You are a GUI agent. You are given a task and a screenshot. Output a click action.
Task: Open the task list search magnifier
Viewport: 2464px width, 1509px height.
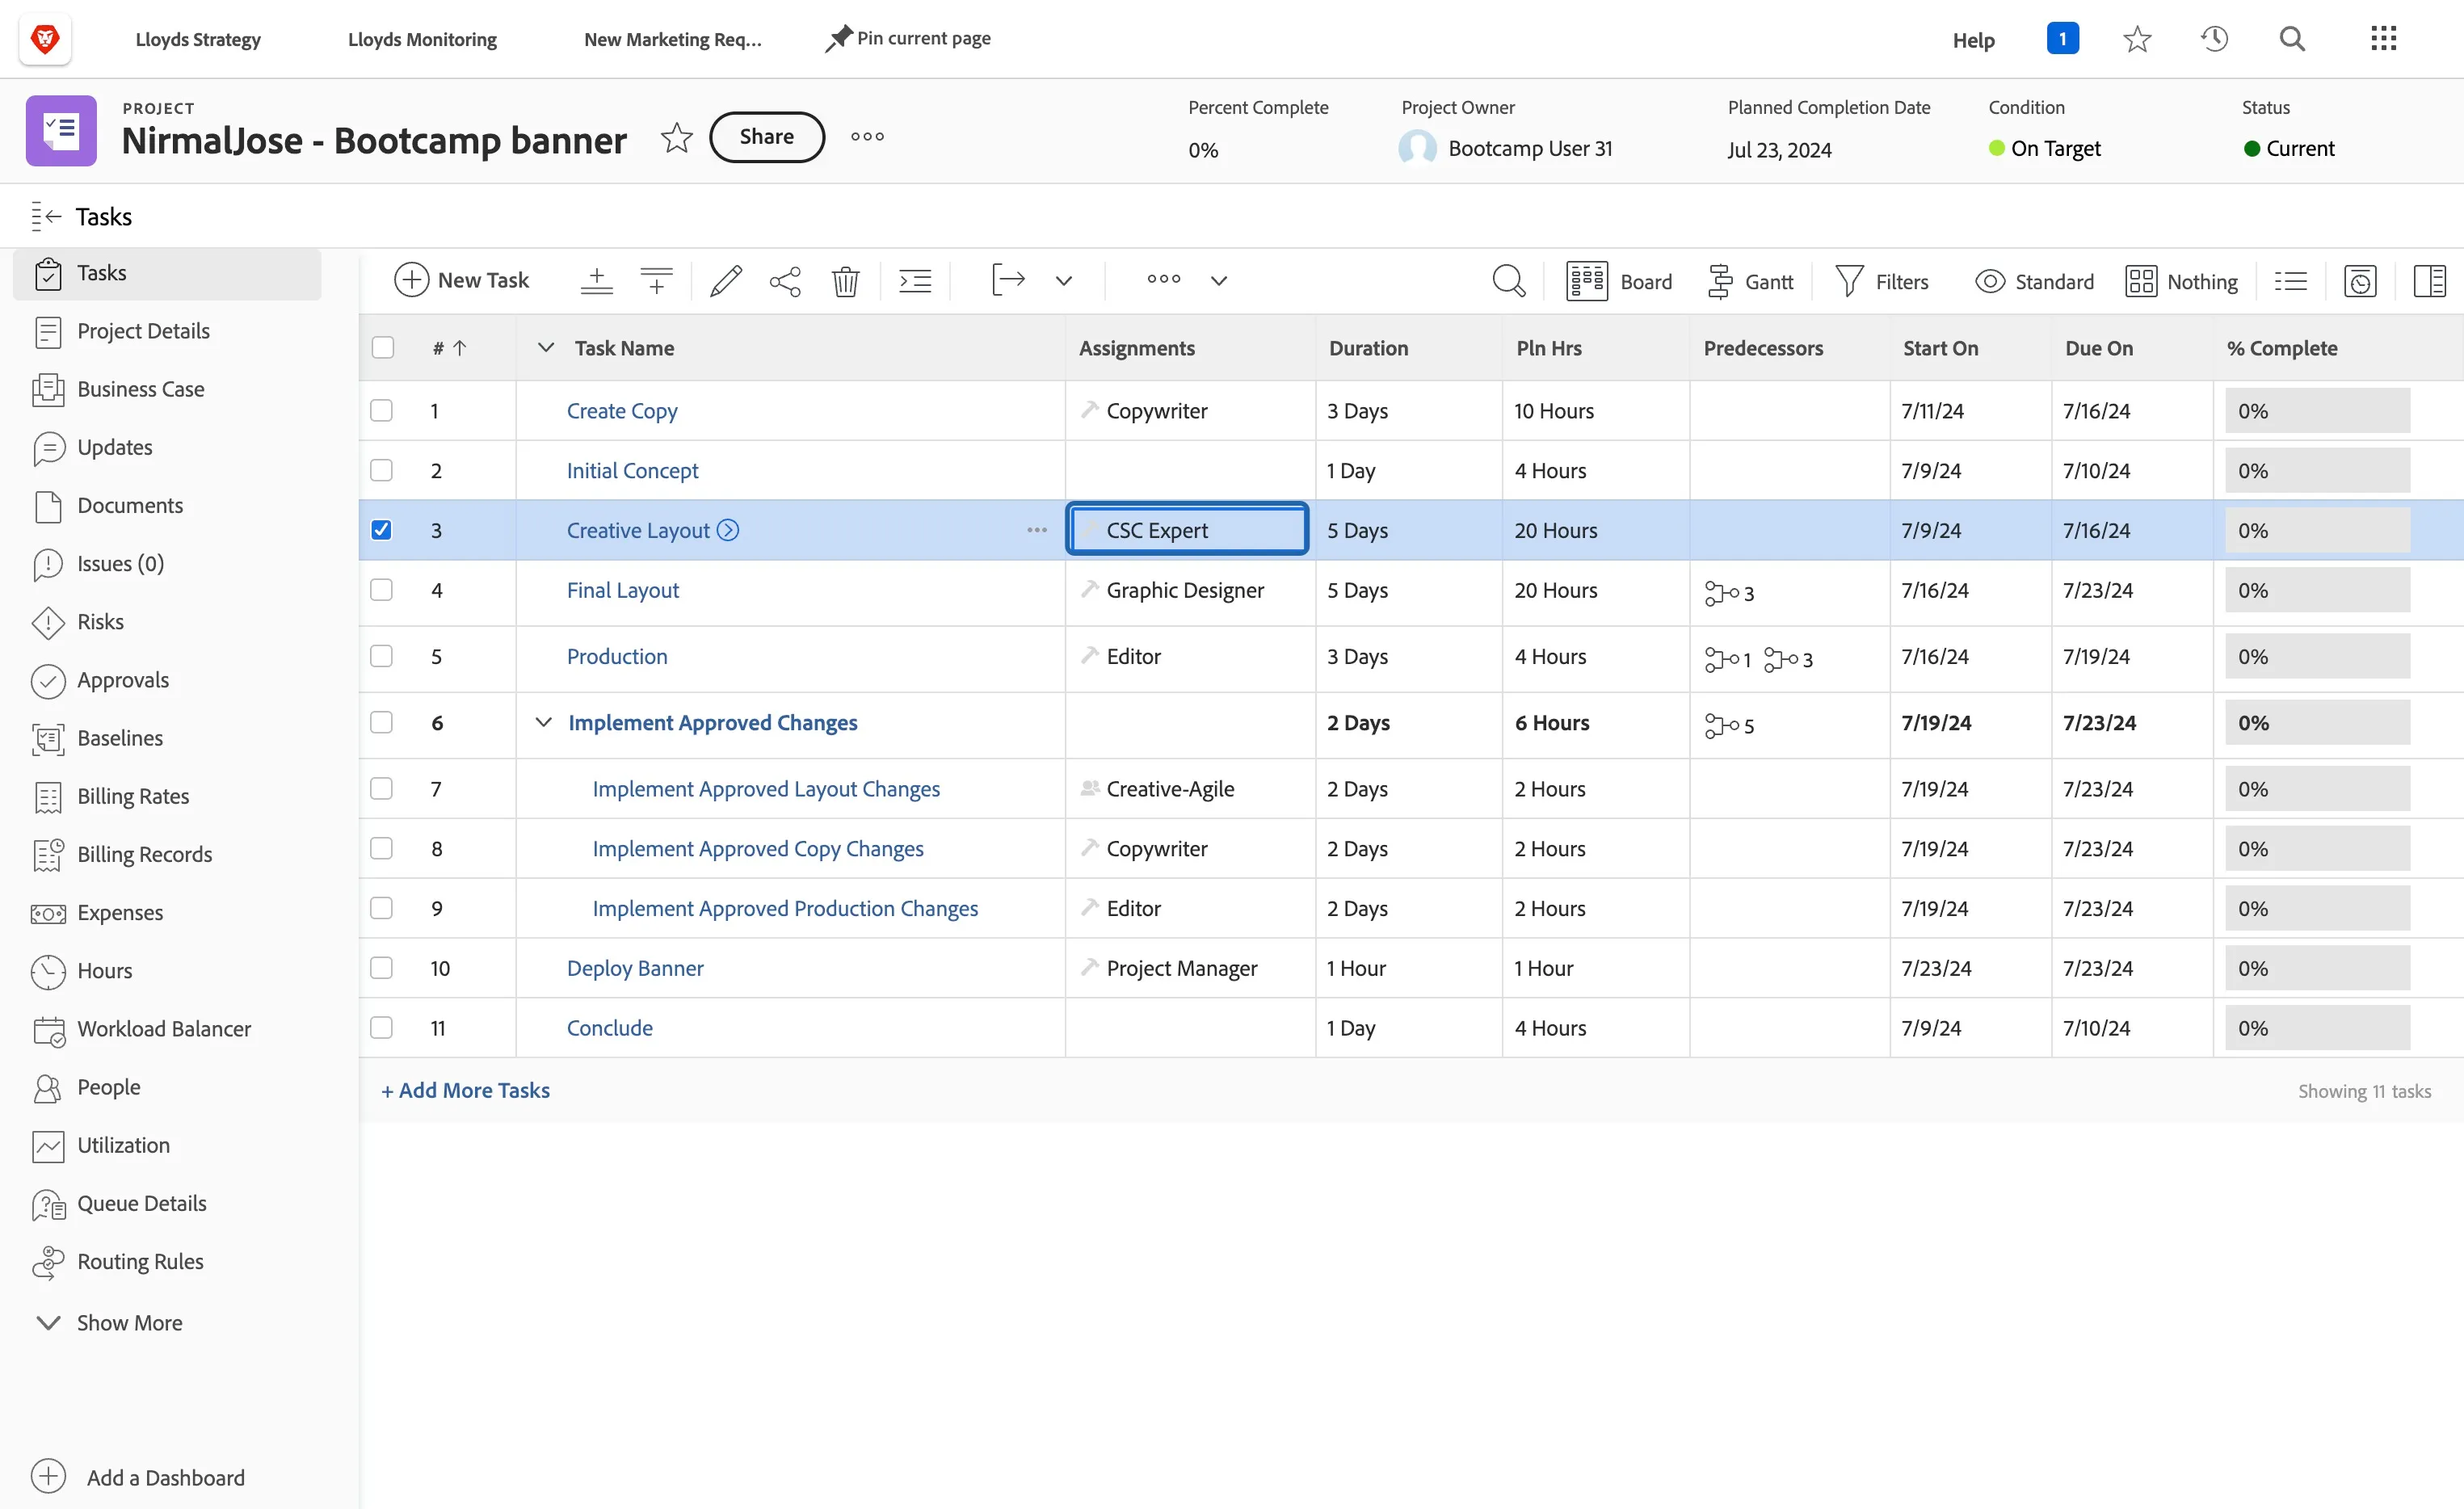[x=1508, y=281]
